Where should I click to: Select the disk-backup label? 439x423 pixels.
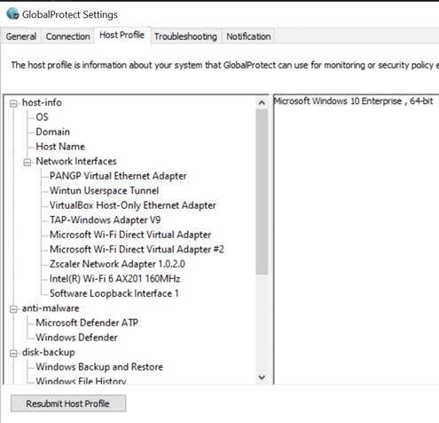coord(49,352)
